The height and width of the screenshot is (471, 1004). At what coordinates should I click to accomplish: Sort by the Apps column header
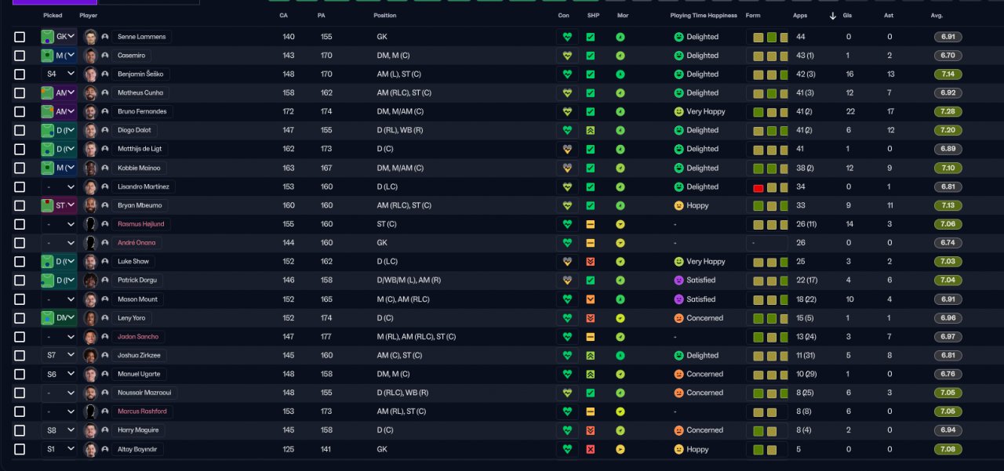tap(799, 16)
